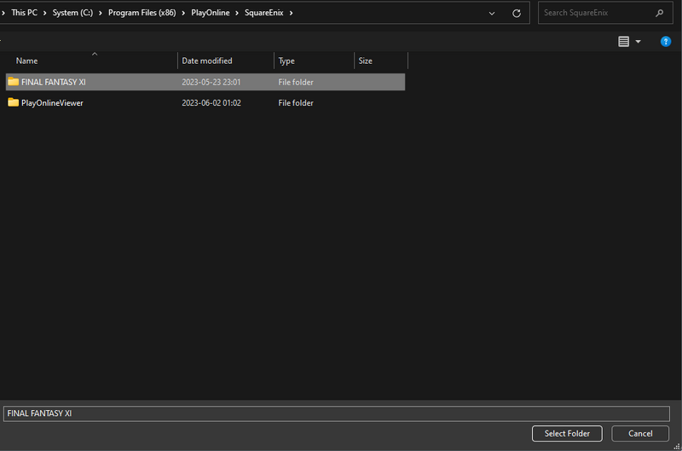
Task: Expand the address bar history dropdown
Action: 492,14
